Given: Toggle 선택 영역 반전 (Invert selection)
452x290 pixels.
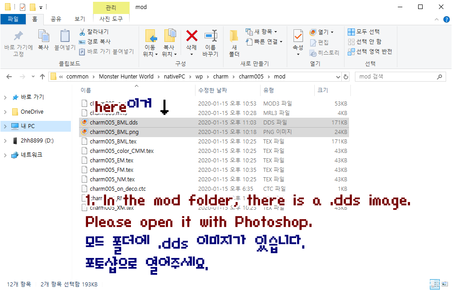Looking at the screenshot, I should pyautogui.click(x=370, y=51).
